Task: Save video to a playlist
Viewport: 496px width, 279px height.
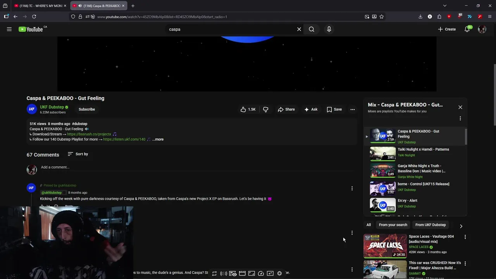Action: (334, 109)
